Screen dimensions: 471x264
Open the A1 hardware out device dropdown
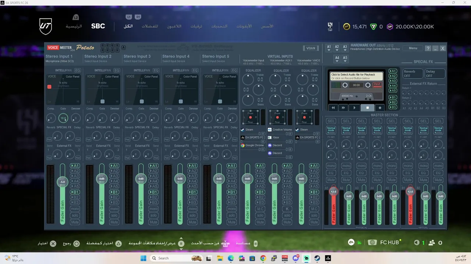(x=329, y=47)
